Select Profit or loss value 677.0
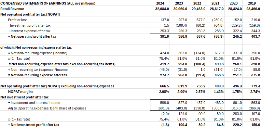This screenshot has height=127, width=261. (201, 20)
